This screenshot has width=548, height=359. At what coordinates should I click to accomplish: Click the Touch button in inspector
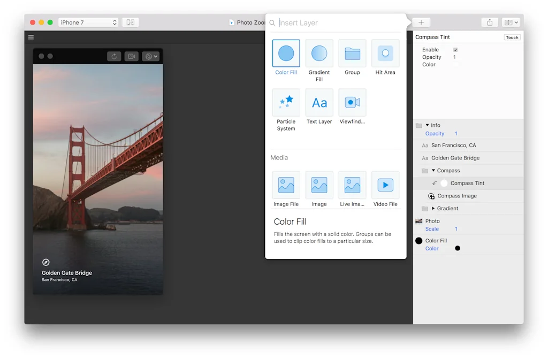(512, 37)
